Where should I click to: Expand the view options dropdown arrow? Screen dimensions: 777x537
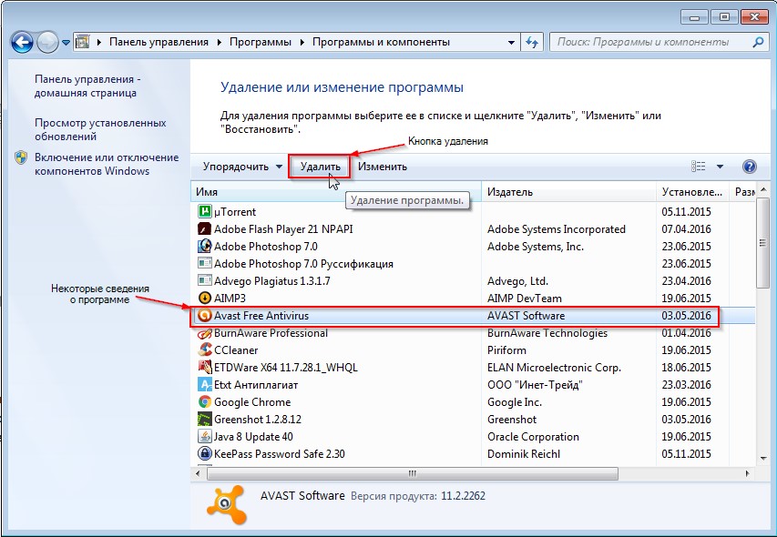[720, 167]
